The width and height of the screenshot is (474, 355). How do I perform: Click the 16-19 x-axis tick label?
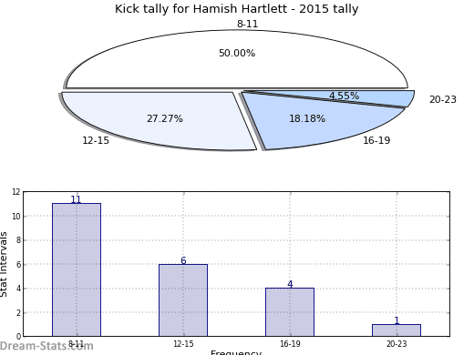click(x=290, y=344)
